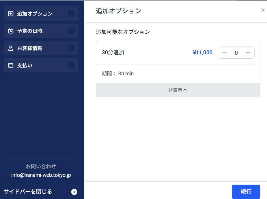
Task: Go to the 支払い step label
Action: (25, 65)
